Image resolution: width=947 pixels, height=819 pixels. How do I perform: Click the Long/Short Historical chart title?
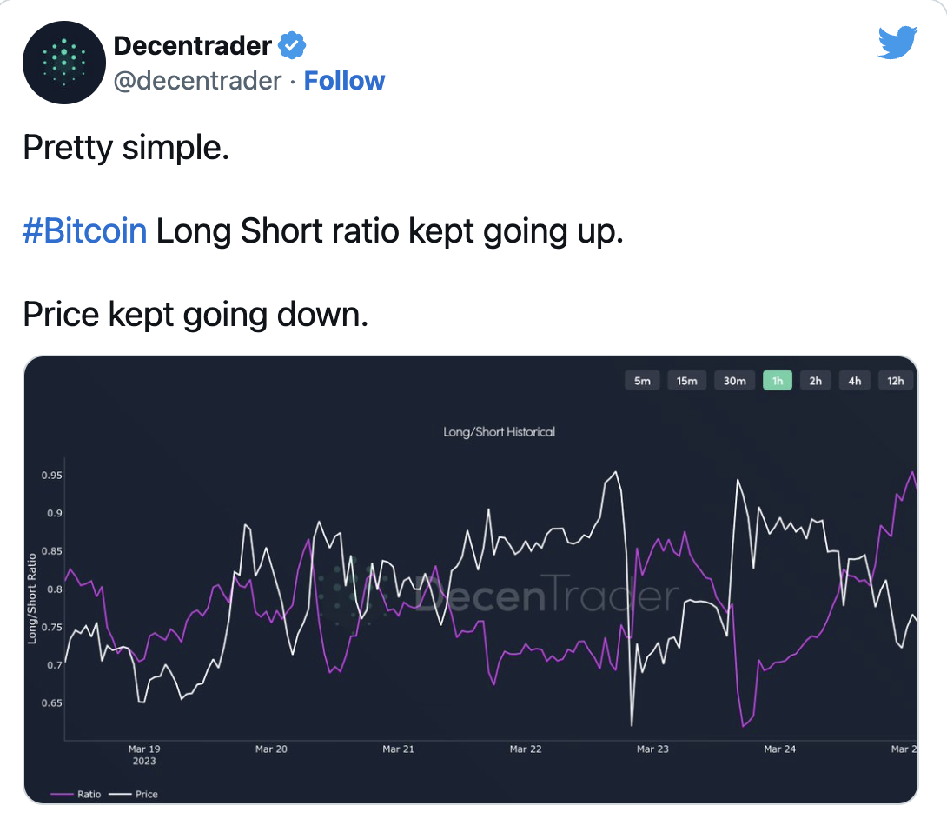[x=499, y=431]
